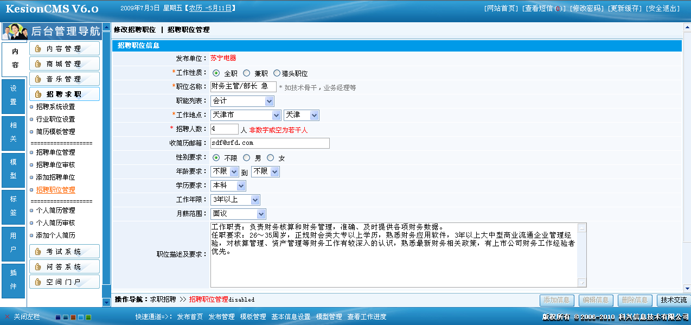Click the 技术交流 button
Viewport: 691px width, 325px height.
(x=673, y=300)
